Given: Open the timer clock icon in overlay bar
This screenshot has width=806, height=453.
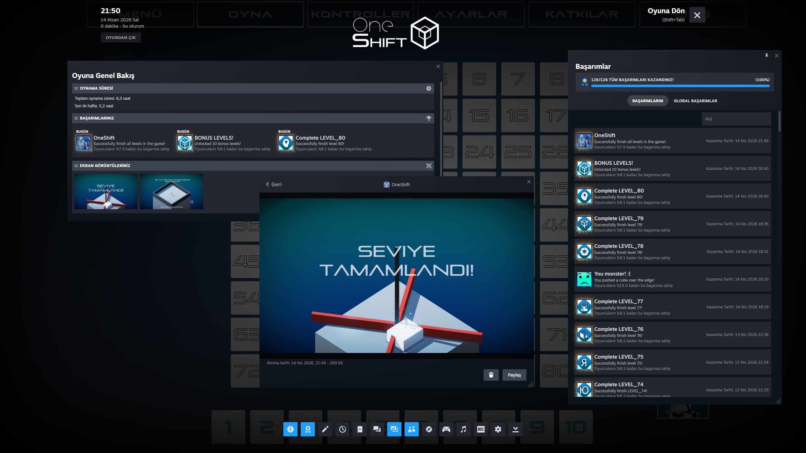Looking at the screenshot, I should 342,429.
